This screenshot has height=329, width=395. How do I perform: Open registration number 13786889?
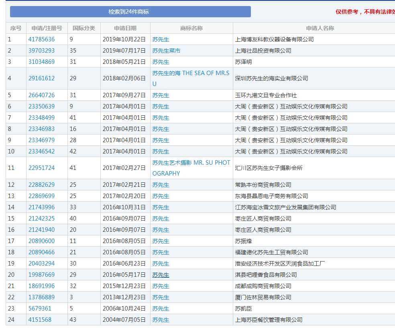41,297
